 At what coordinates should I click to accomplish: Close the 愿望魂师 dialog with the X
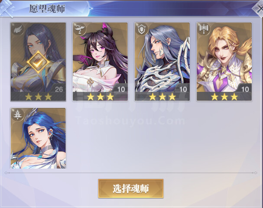(259, 9)
